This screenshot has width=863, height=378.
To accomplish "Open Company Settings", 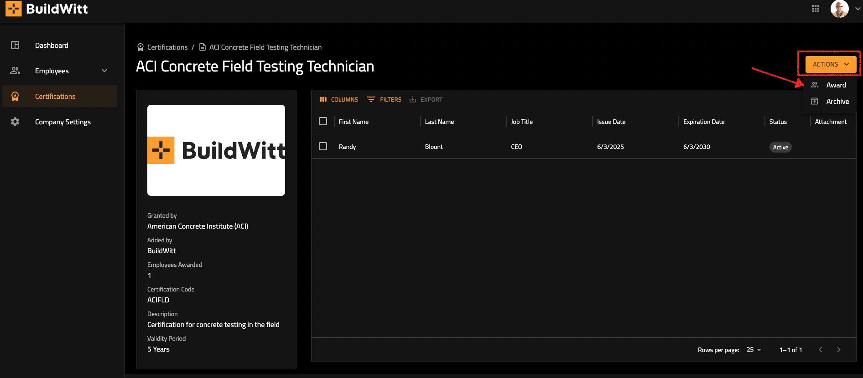I will 63,122.
